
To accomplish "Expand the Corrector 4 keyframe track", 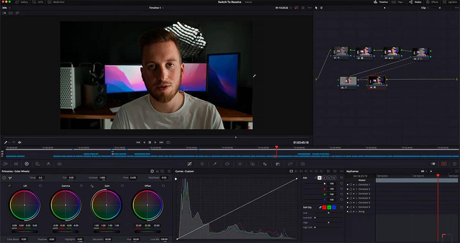I will tap(356, 198).
